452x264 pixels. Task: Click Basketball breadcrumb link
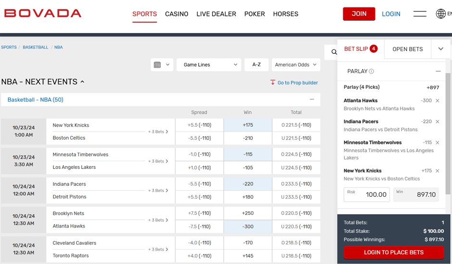(x=36, y=47)
